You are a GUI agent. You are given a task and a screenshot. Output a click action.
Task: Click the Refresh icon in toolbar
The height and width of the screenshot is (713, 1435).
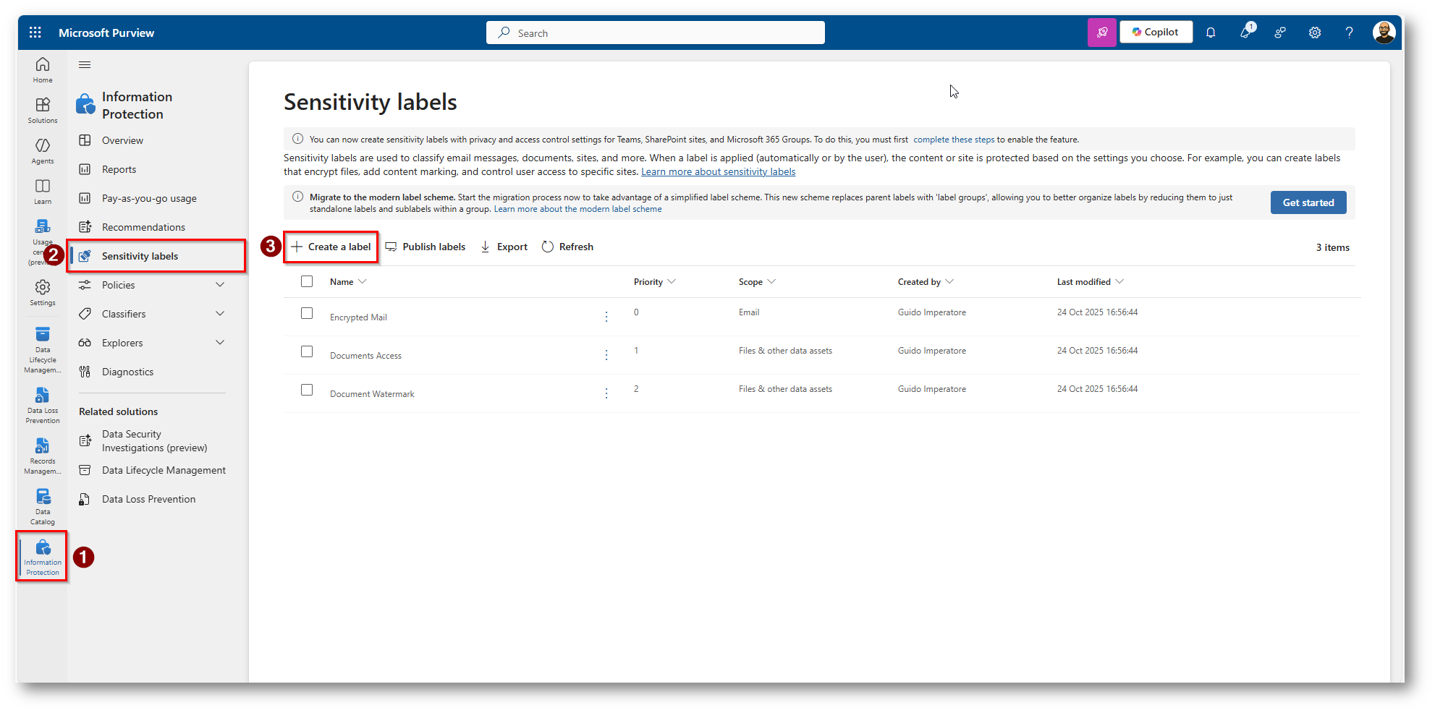(x=548, y=247)
